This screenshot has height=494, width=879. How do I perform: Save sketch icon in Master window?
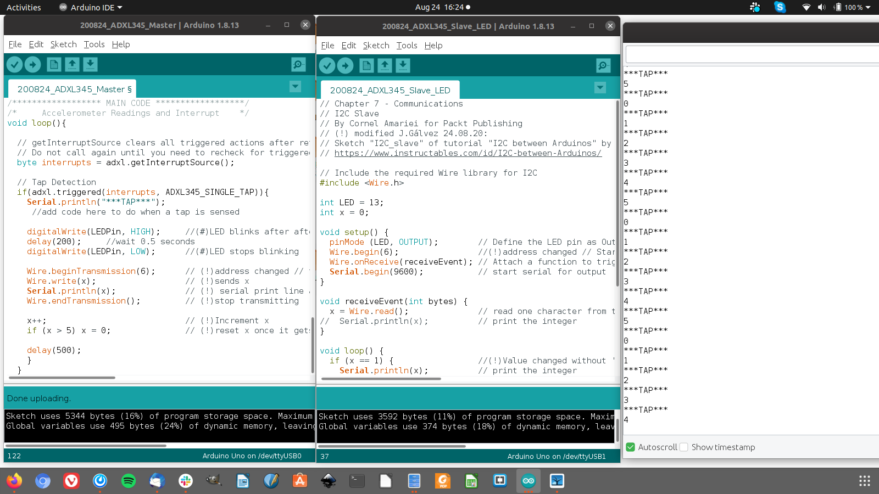(90, 65)
